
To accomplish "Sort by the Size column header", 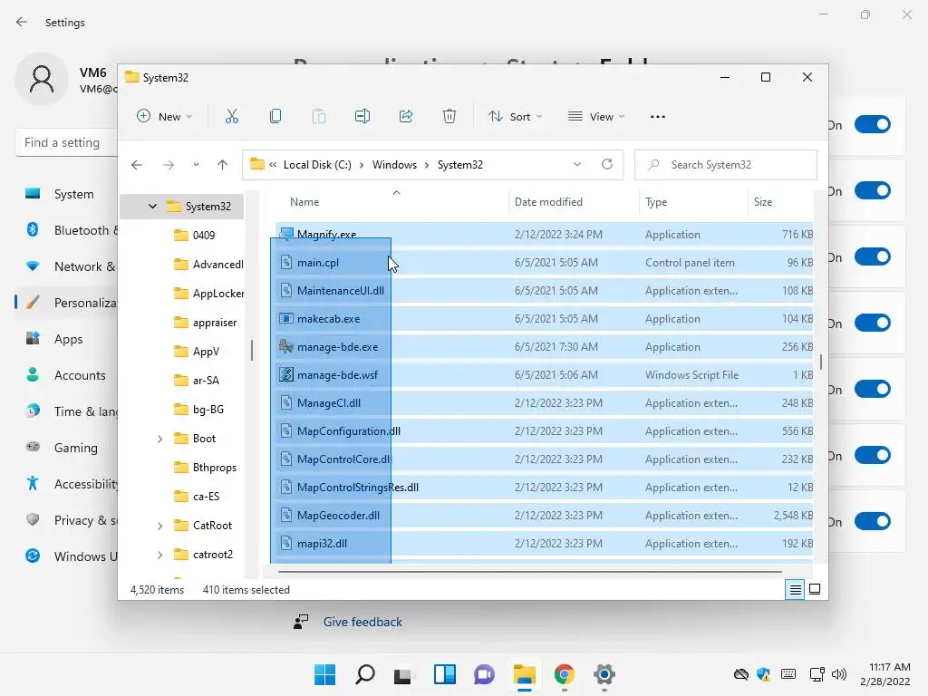I will [x=763, y=202].
